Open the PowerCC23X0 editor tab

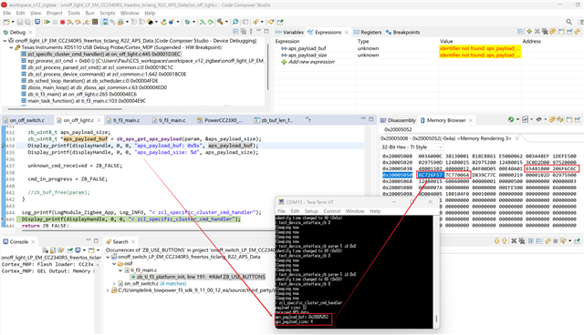coord(220,120)
